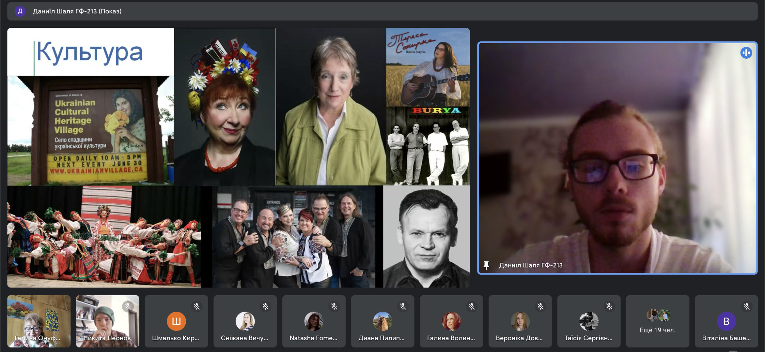Click muted mic icon on Вероніка Дов tile
The width and height of the screenshot is (765, 352).
[x=540, y=306]
